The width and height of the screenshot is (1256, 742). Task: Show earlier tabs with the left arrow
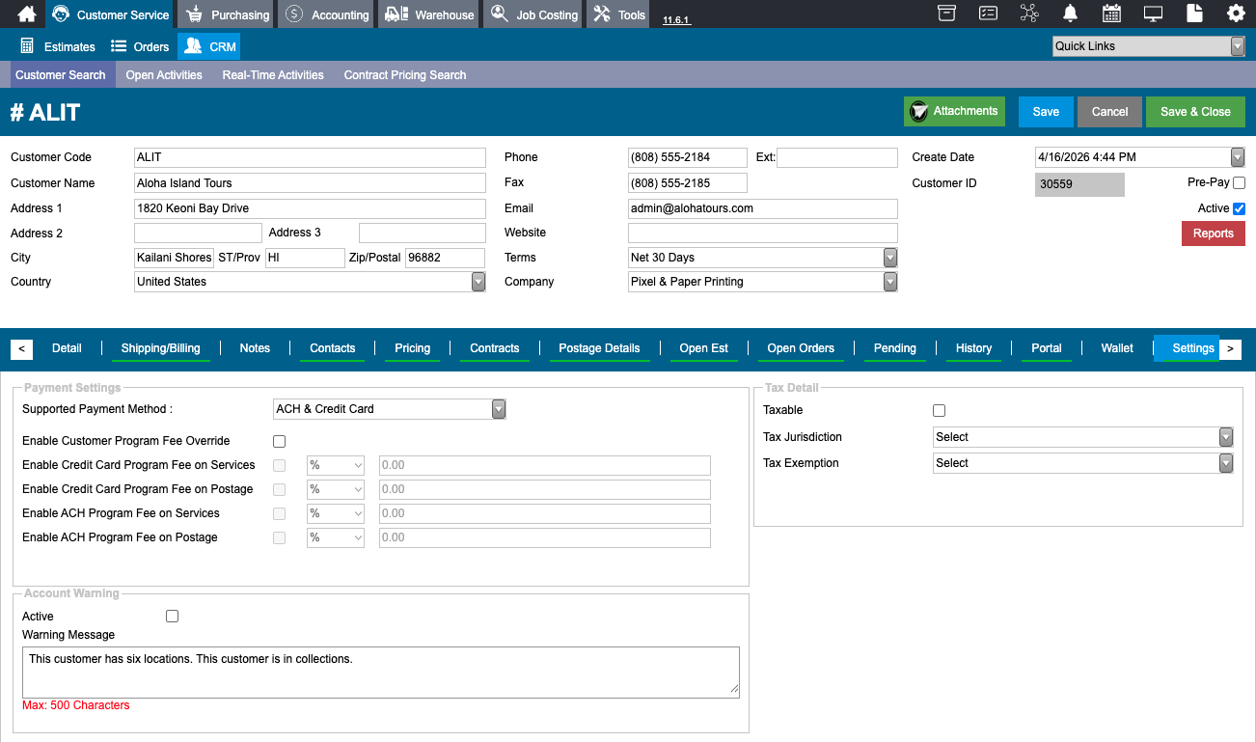click(x=21, y=348)
